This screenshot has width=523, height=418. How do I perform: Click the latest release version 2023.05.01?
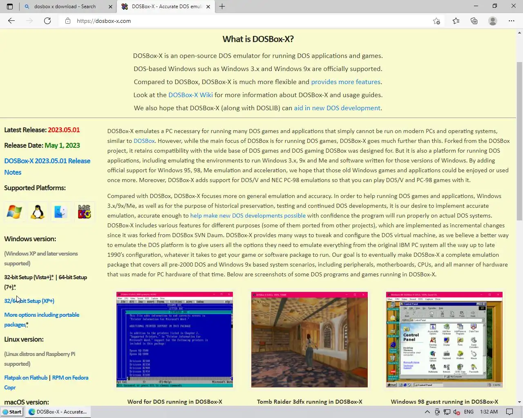(64, 130)
